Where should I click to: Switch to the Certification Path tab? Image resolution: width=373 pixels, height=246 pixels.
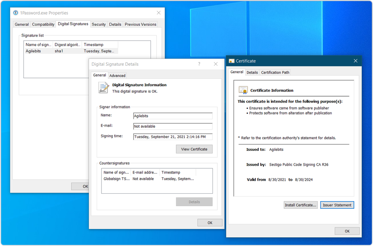[275, 72]
